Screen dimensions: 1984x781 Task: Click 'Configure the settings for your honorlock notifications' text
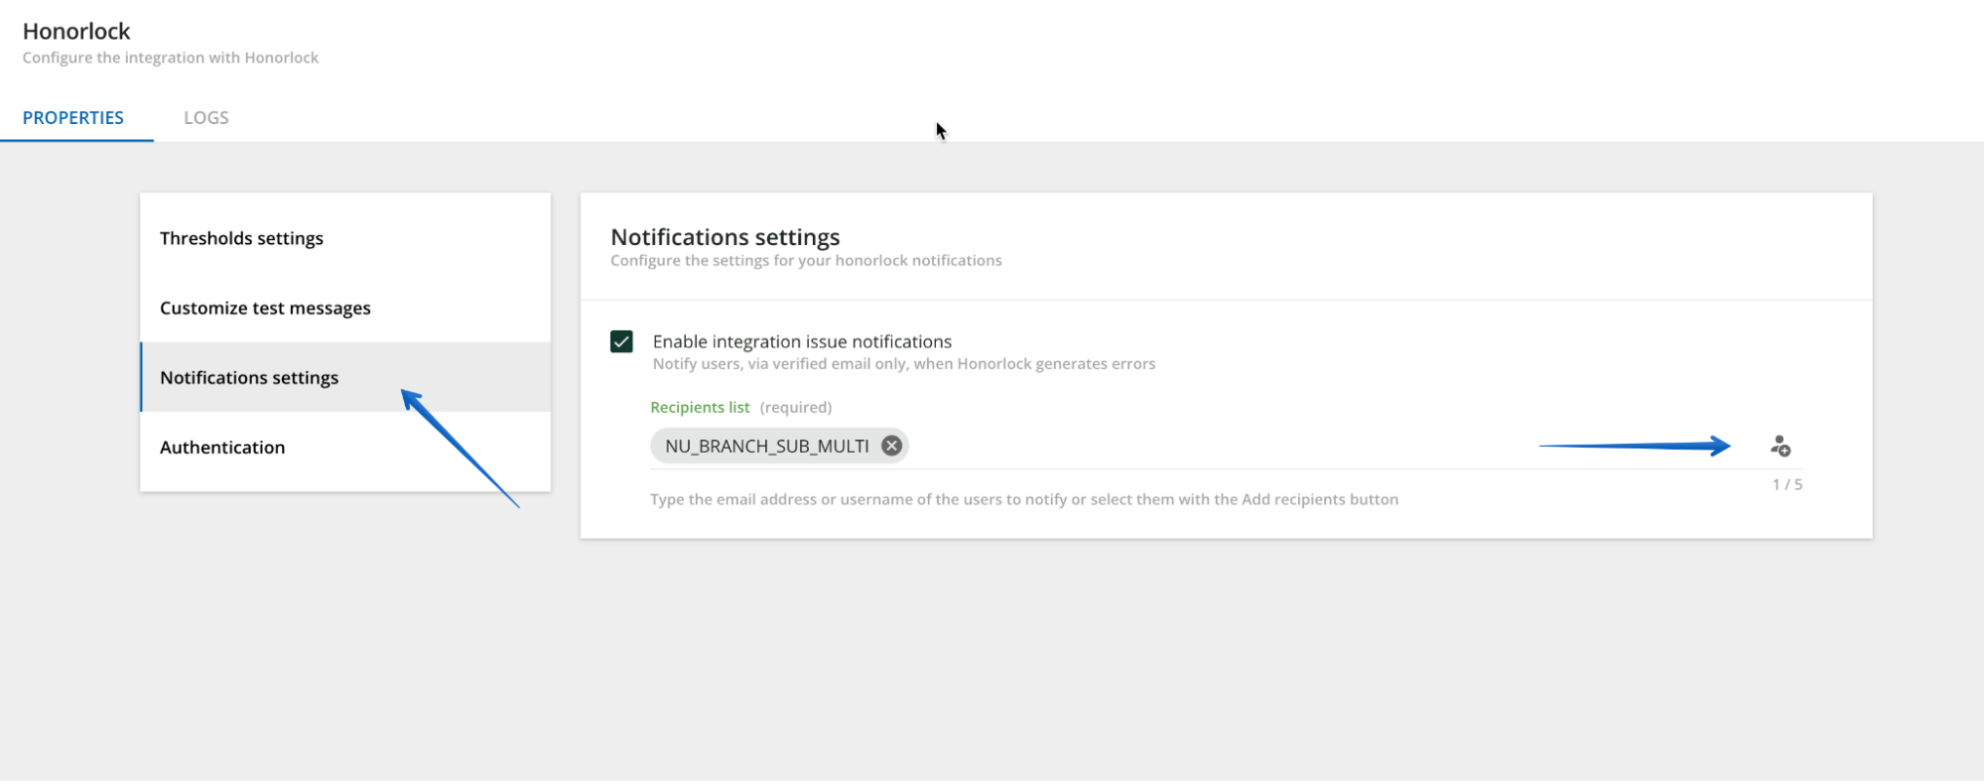806,261
